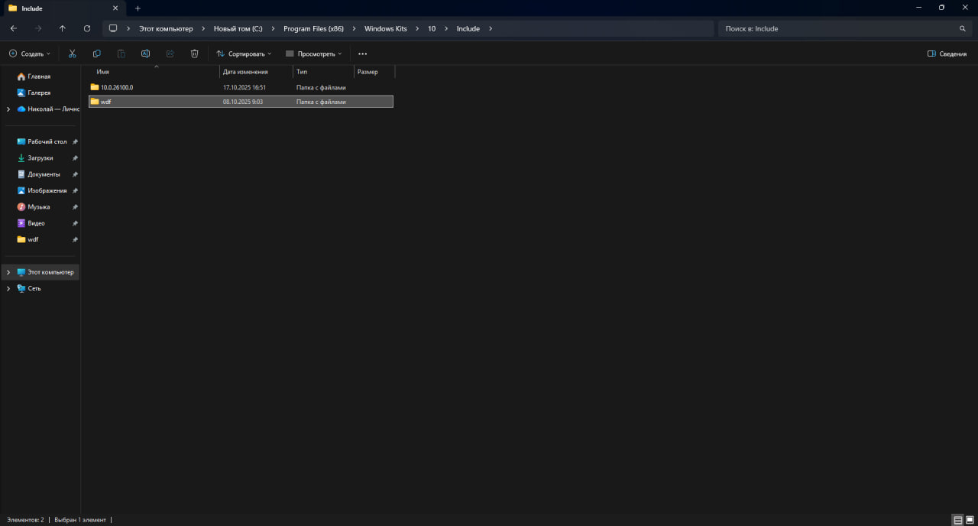Close the Include tab

click(115, 8)
